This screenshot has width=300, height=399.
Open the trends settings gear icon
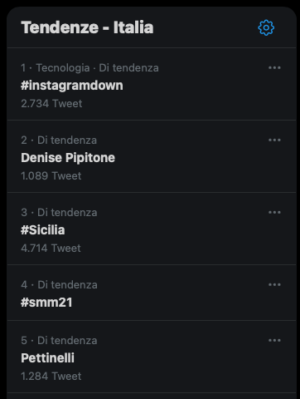pyautogui.click(x=266, y=27)
